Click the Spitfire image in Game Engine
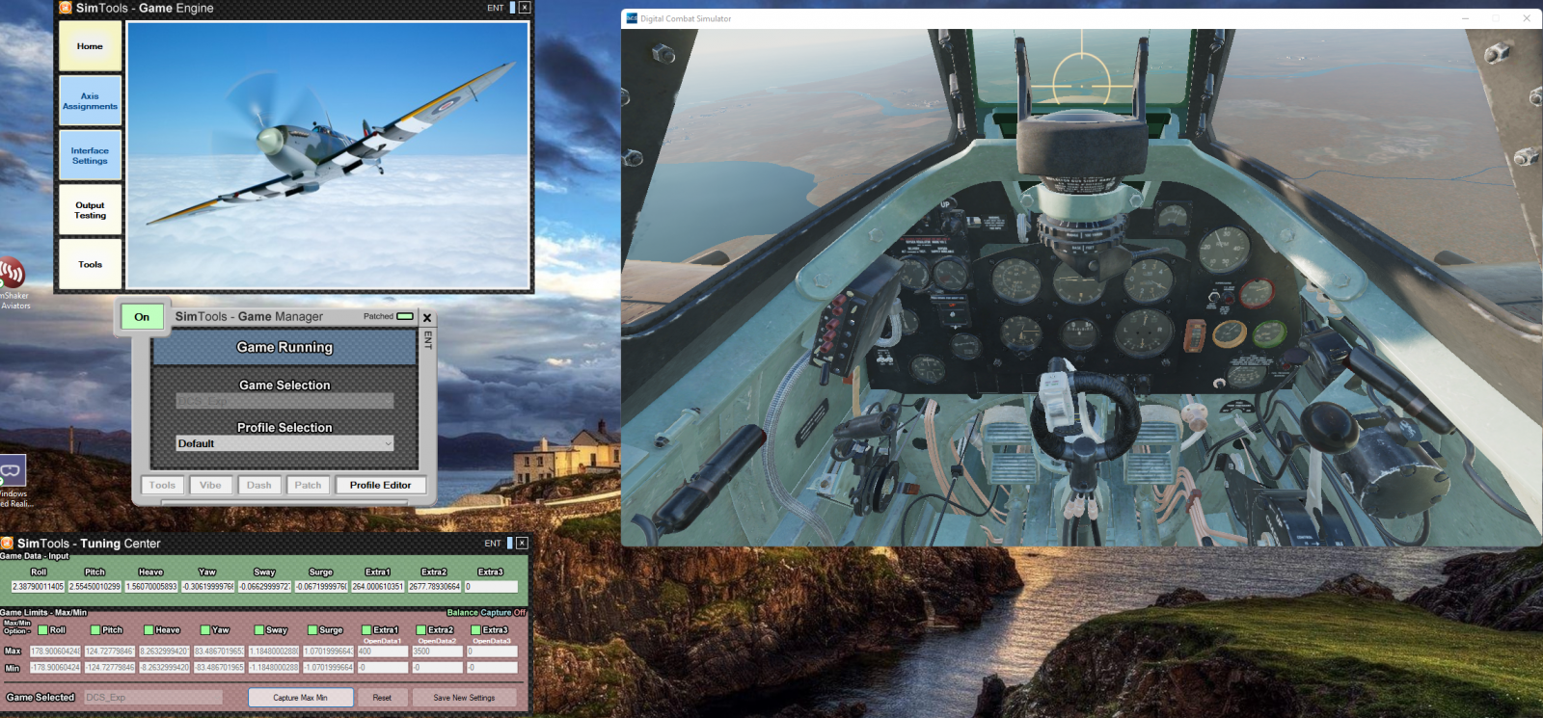 (328, 154)
